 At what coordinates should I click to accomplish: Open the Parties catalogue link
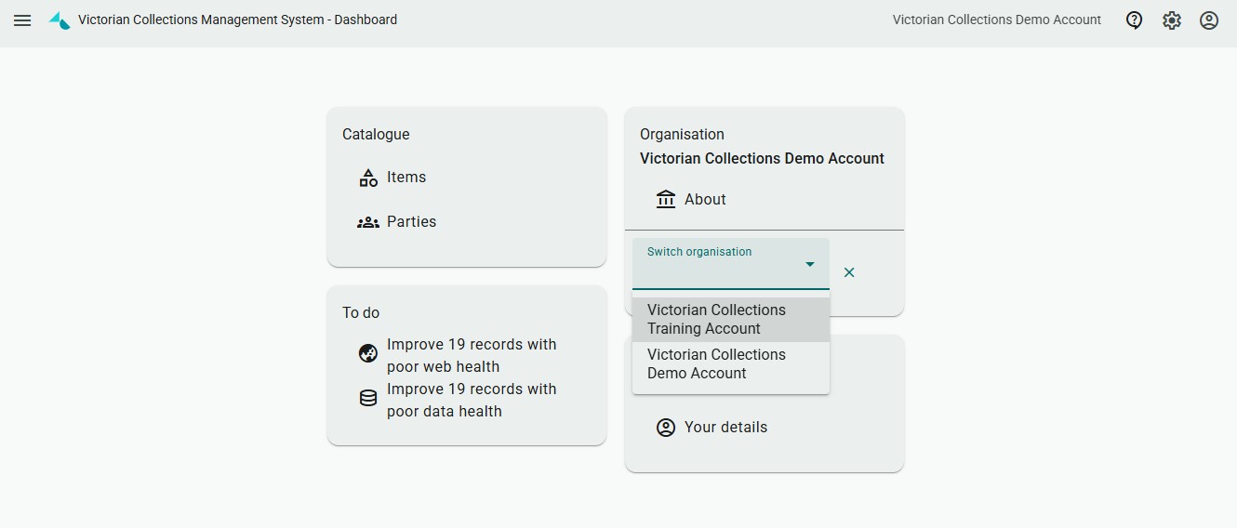(x=411, y=222)
